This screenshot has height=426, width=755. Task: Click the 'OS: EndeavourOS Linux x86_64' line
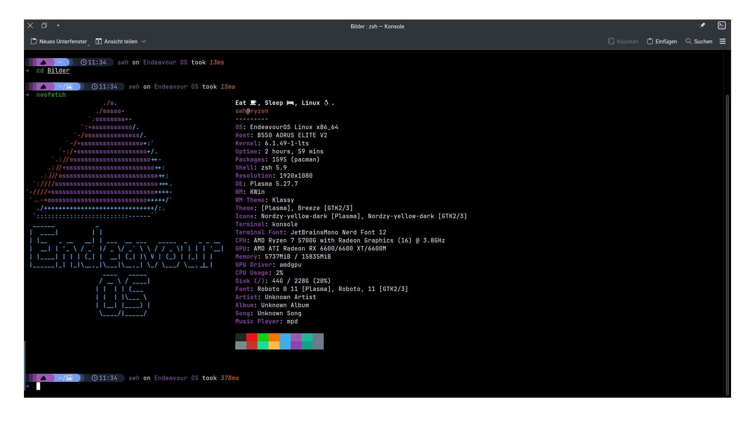point(287,127)
